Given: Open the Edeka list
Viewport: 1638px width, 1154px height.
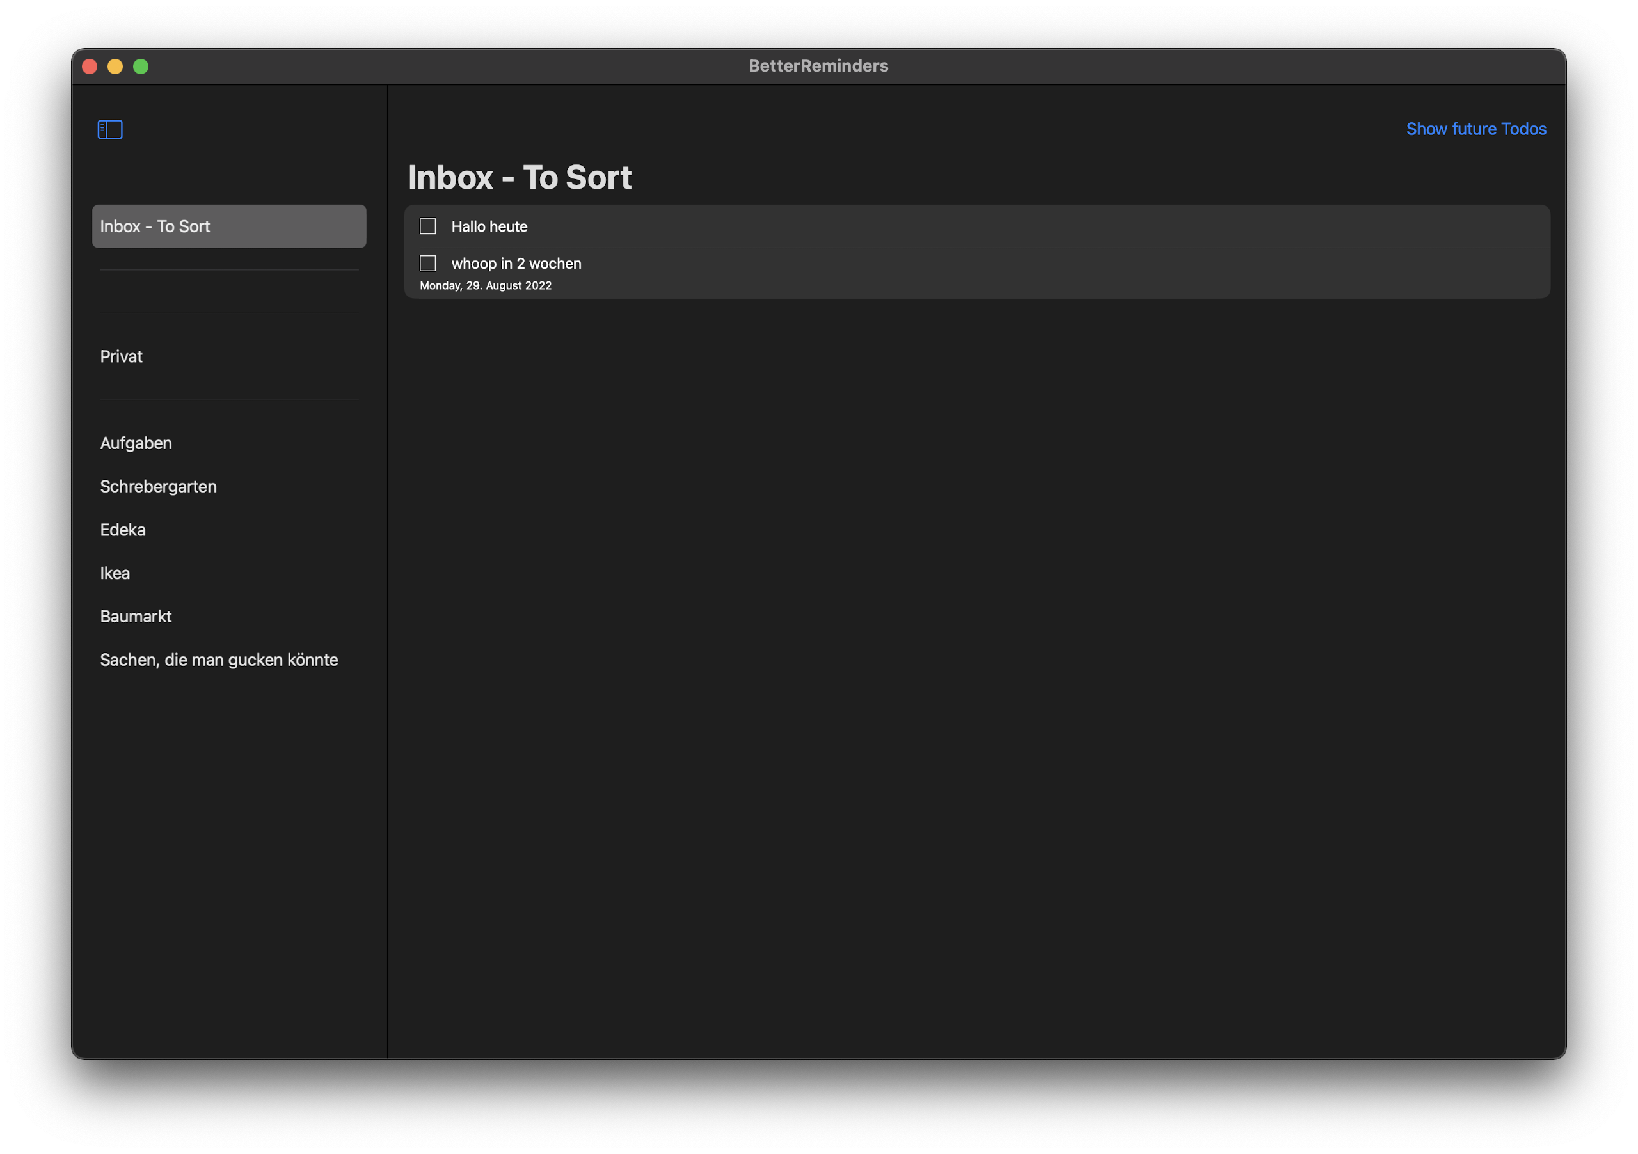Looking at the screenshot, I should tap(123, 530).
